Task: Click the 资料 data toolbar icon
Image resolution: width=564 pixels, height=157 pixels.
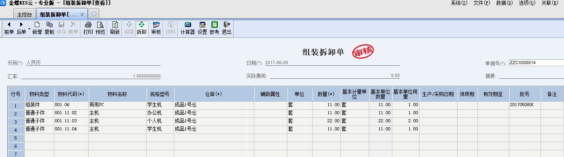Action: [170, 28]
